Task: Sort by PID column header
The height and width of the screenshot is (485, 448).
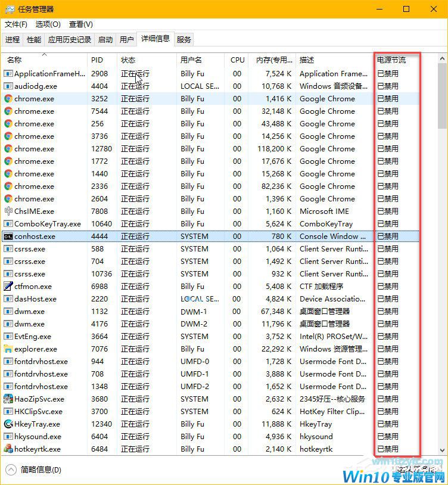Action: pos(102,60)
